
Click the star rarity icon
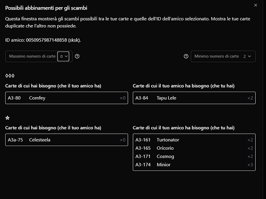8,118
